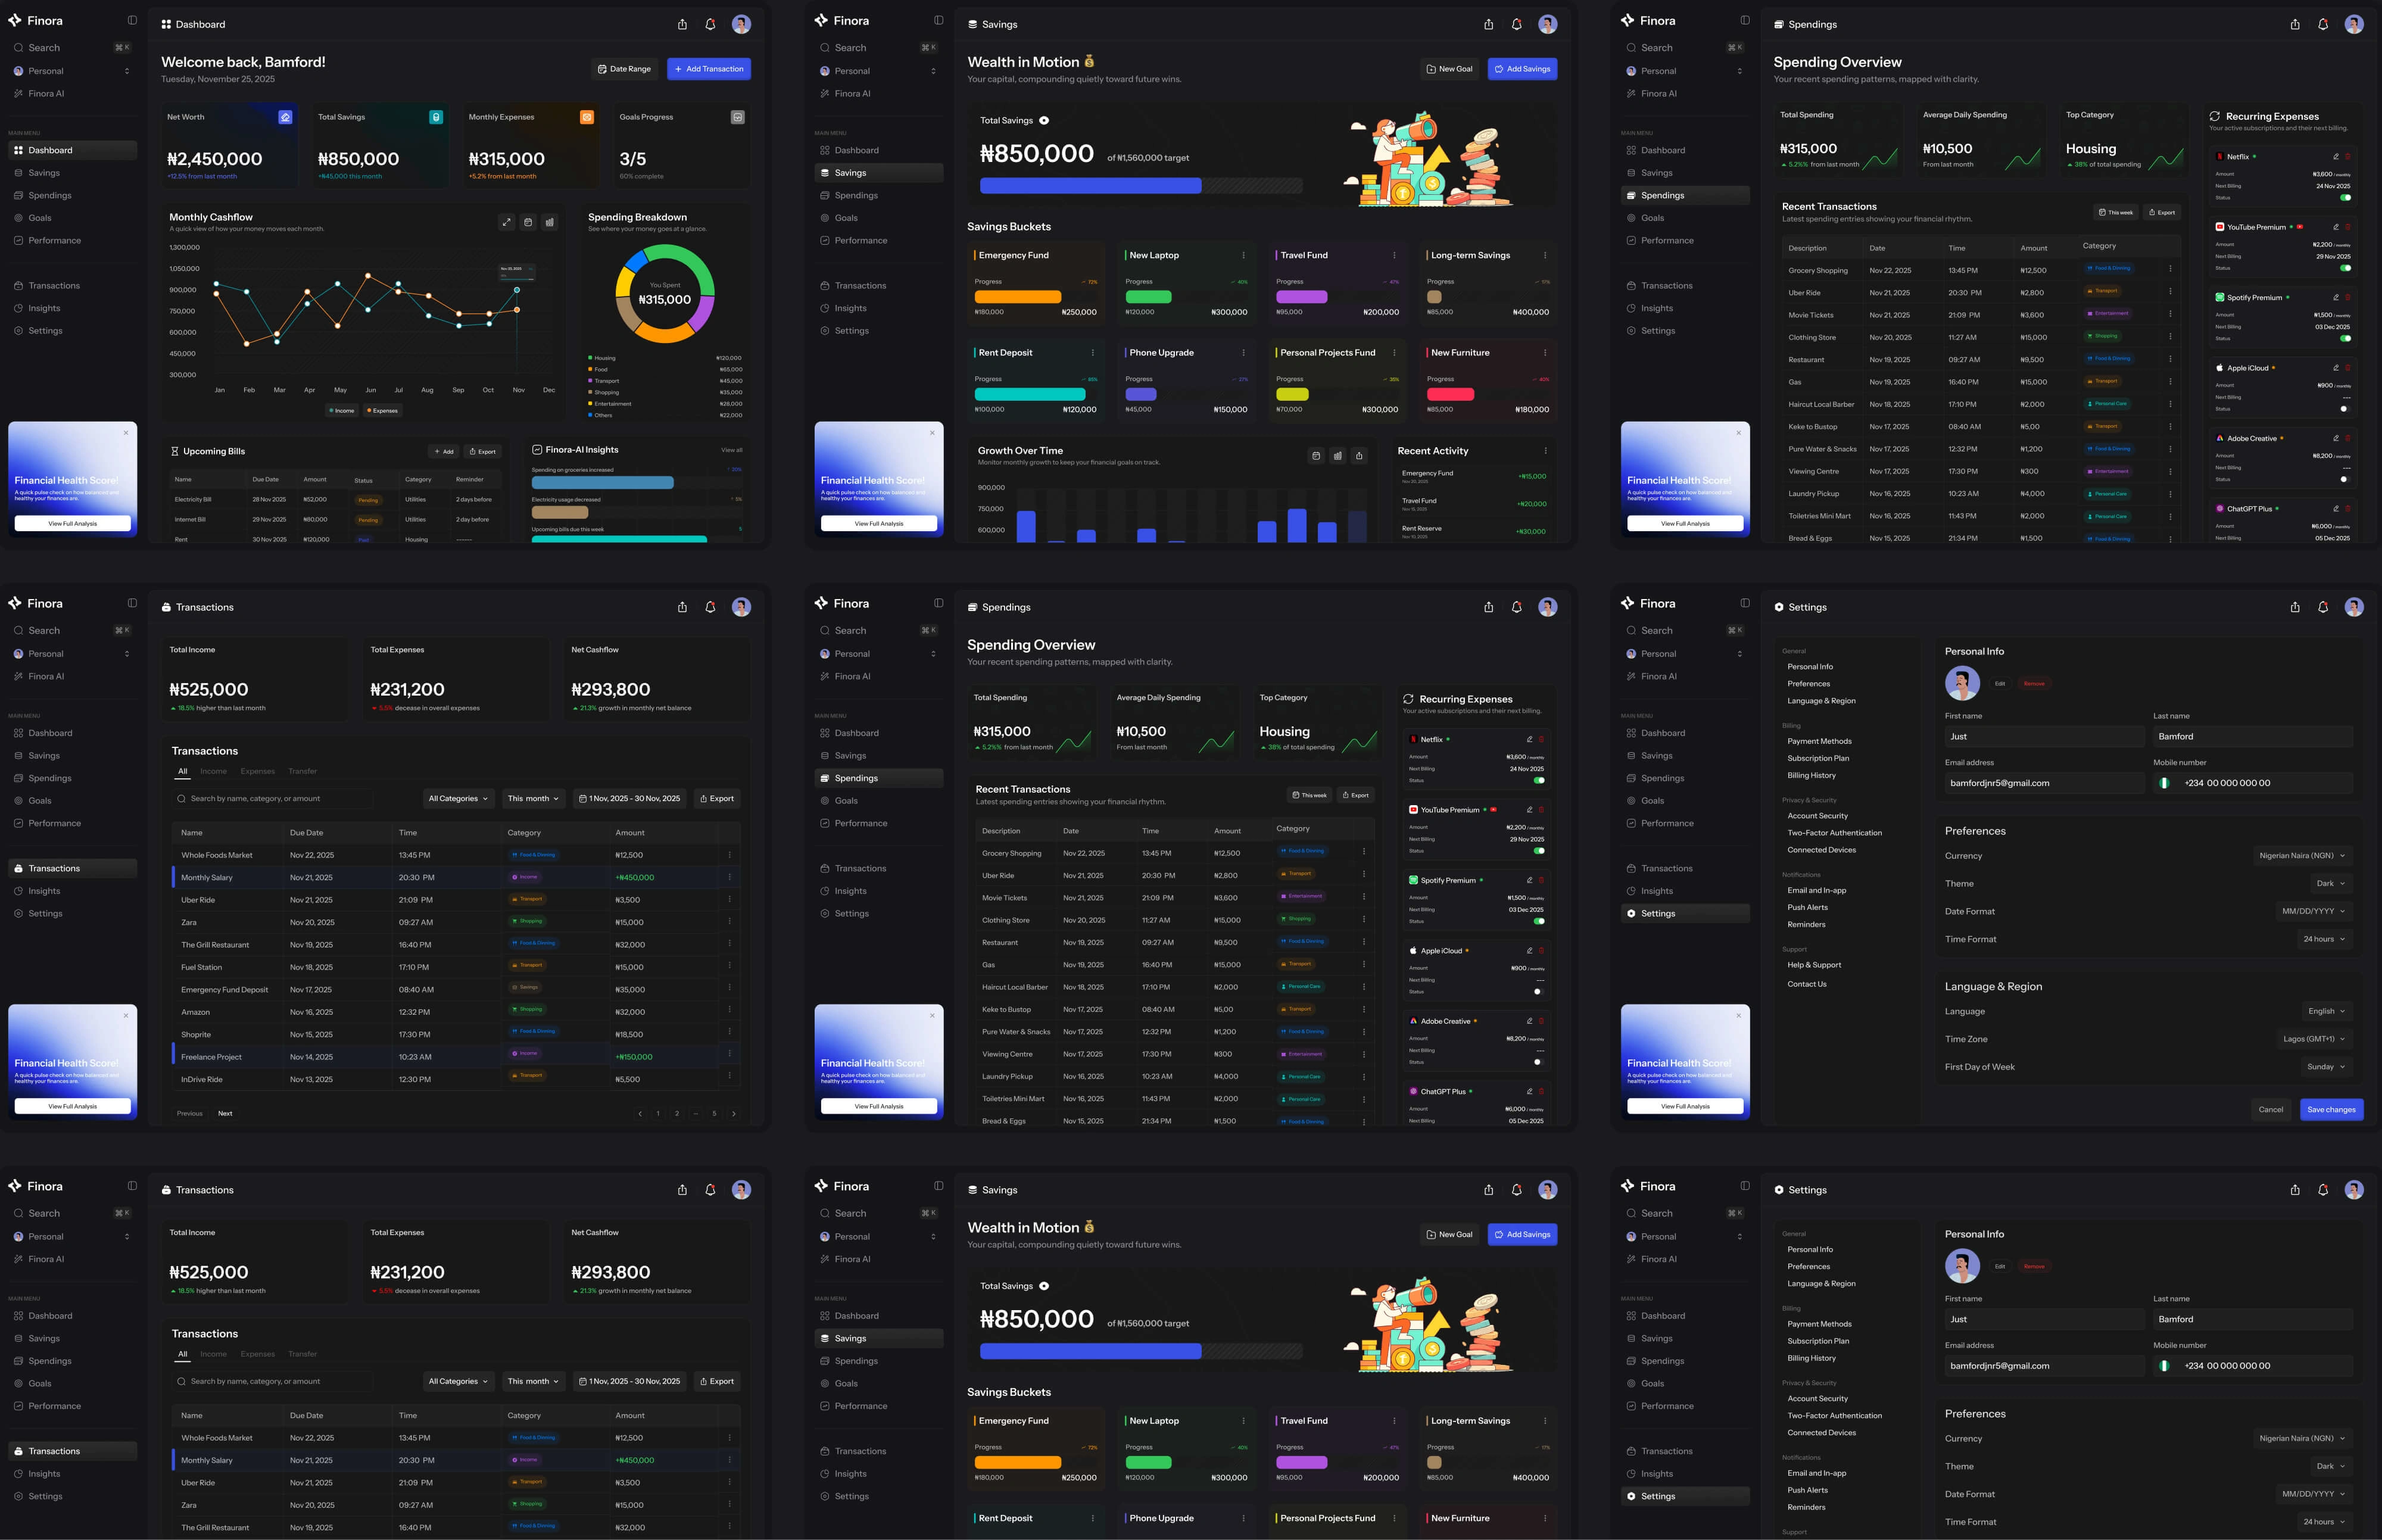Toggle the Netflix subscription status switch

[2345, 197]
